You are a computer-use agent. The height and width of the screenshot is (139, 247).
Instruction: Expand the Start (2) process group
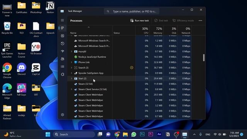(x=71, y=78)
